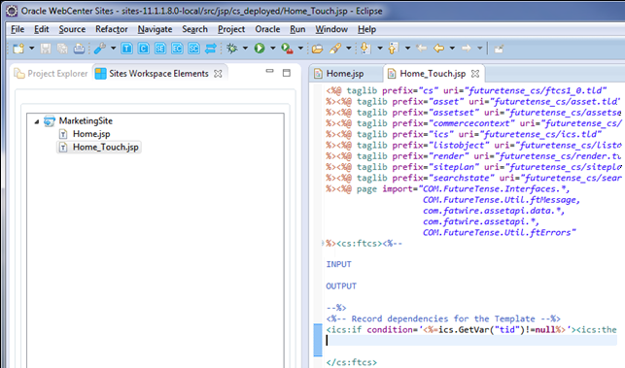Open the Run dropdown arrow

(x=273, y=49)
